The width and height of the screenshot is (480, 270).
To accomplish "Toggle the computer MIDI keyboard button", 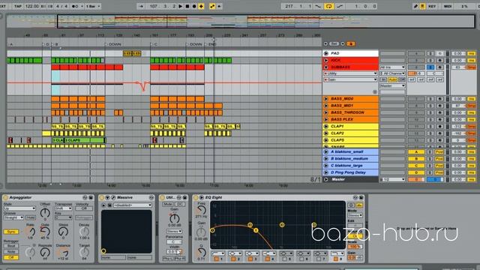I will (x=422, y=6).
